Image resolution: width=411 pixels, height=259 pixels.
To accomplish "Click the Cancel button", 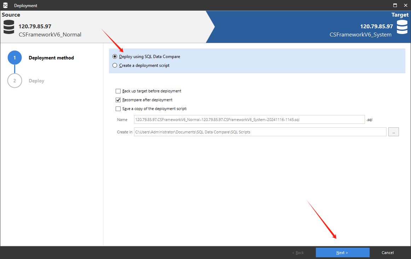I will (387, 253).
